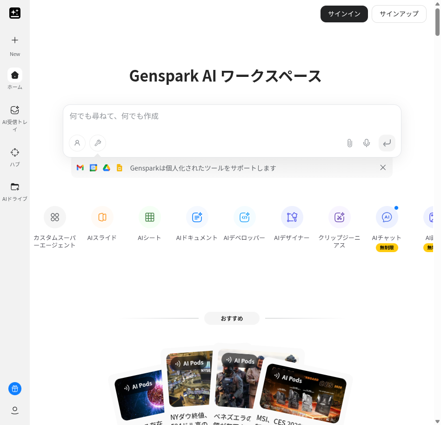This screenshot has height=425, width=441.
Task: Click the サインアップ button
Action: tap(399, 14)
